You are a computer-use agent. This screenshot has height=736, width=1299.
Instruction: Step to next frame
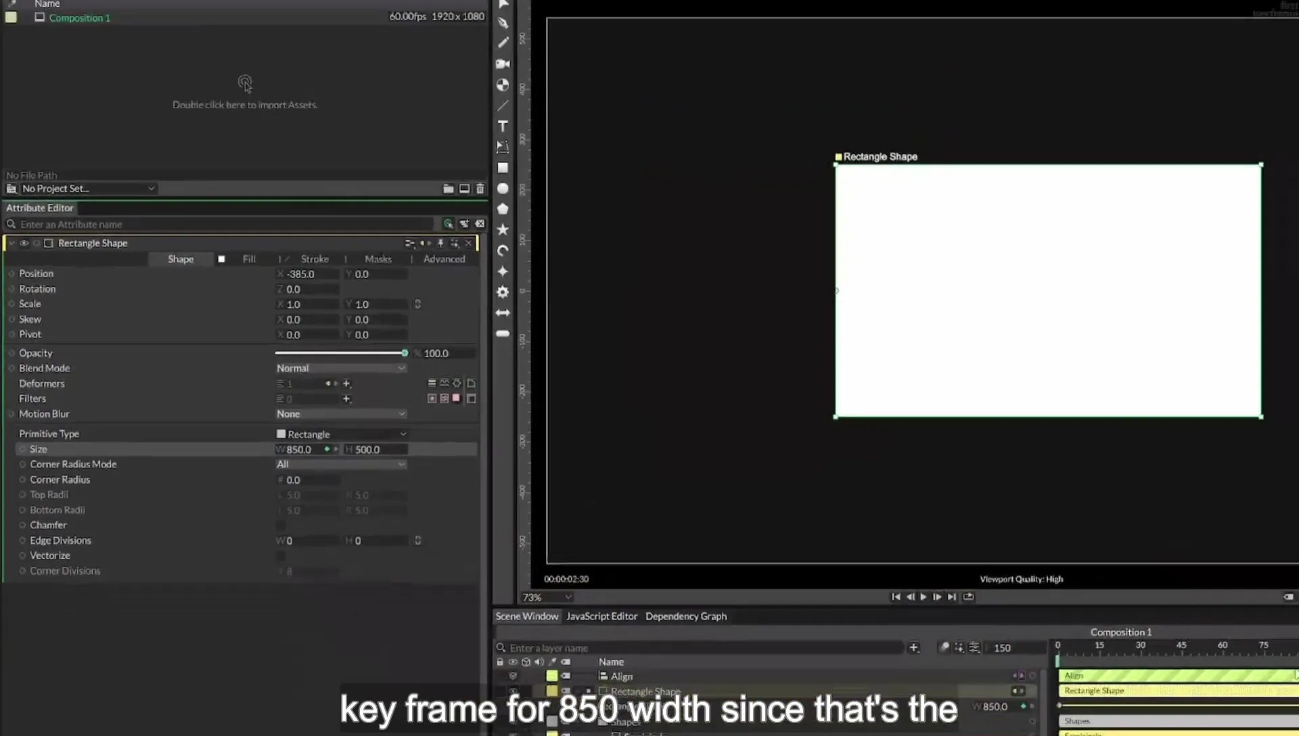point(937,597)
